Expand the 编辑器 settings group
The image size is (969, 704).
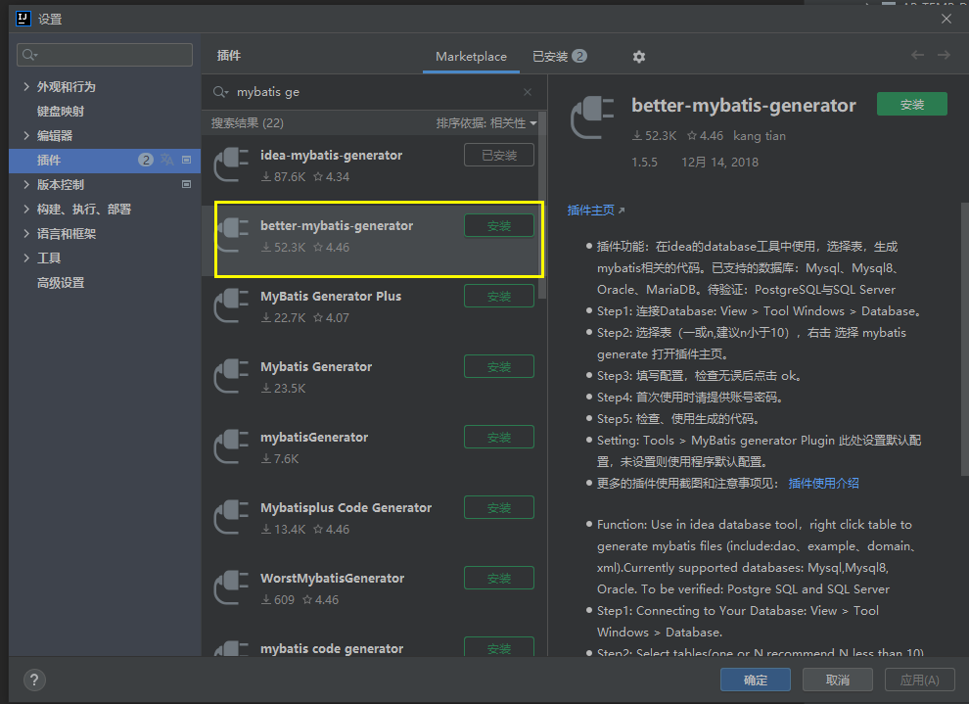point(26,135)
